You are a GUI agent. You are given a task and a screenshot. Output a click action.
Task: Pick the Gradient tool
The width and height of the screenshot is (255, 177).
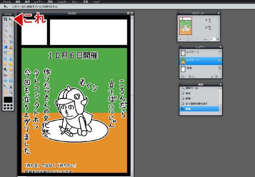pyautogui.click(x=6, y=47)
